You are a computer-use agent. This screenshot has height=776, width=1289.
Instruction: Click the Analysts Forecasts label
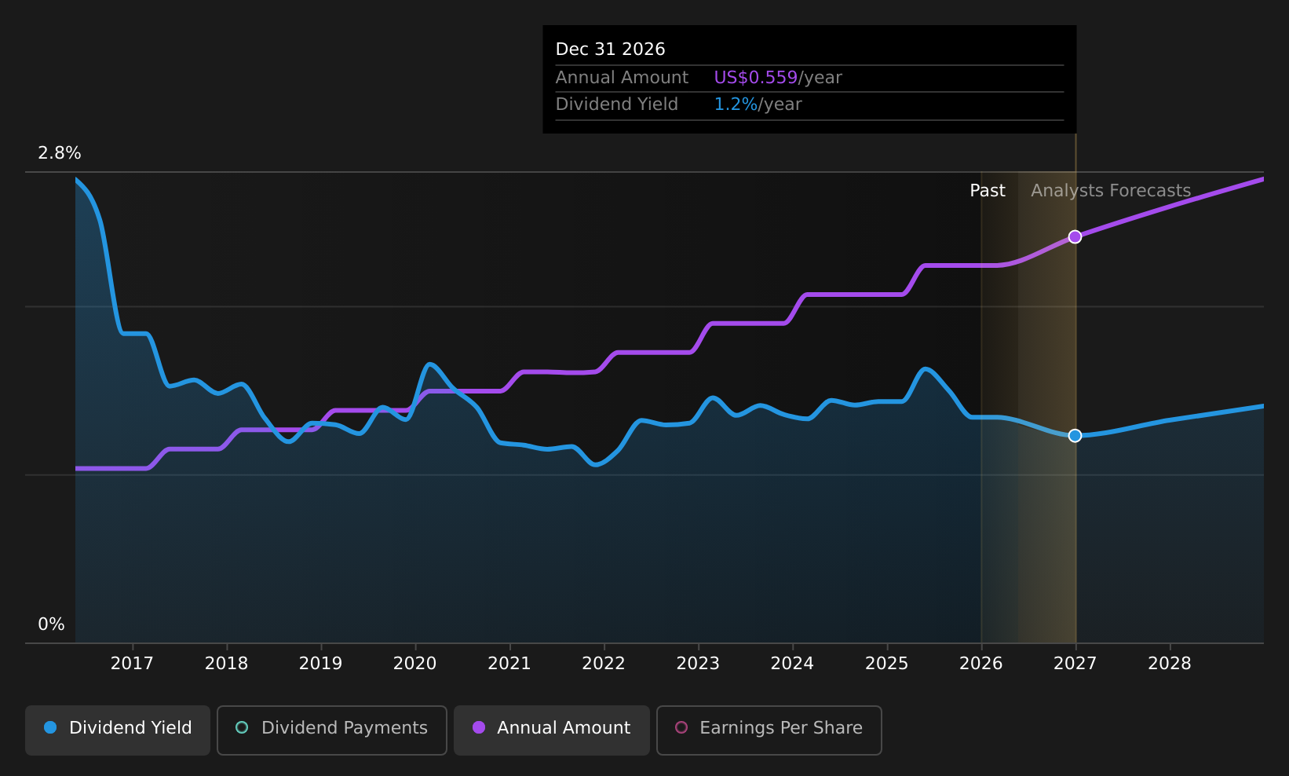[1111, 191]
